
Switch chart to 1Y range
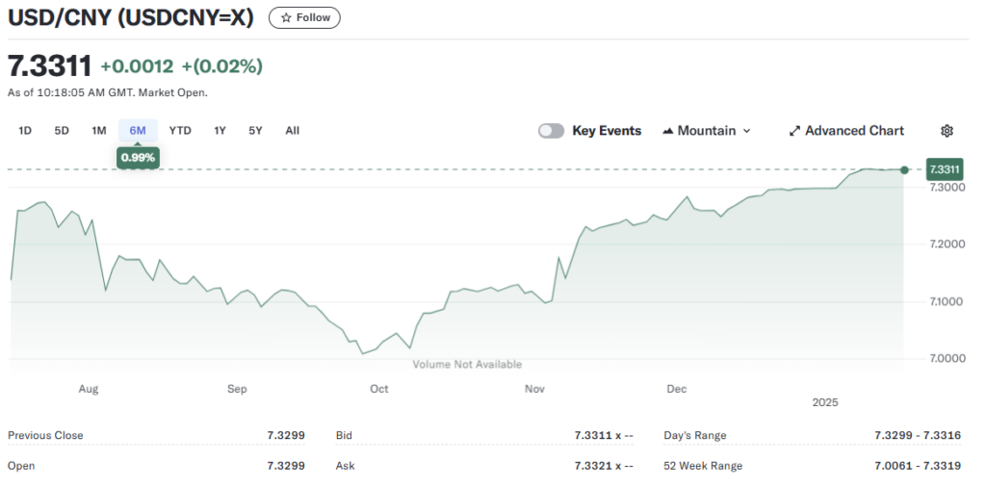pyautogui.click(x=220, y=131)
